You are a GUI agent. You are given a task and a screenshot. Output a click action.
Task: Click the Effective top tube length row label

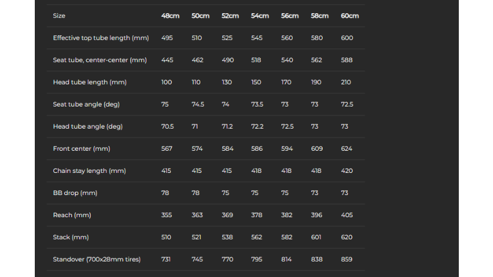point(101,38)
